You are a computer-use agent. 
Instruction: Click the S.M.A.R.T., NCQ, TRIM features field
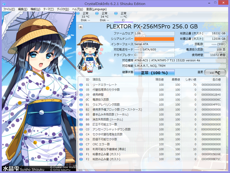[x=180, y=66]
